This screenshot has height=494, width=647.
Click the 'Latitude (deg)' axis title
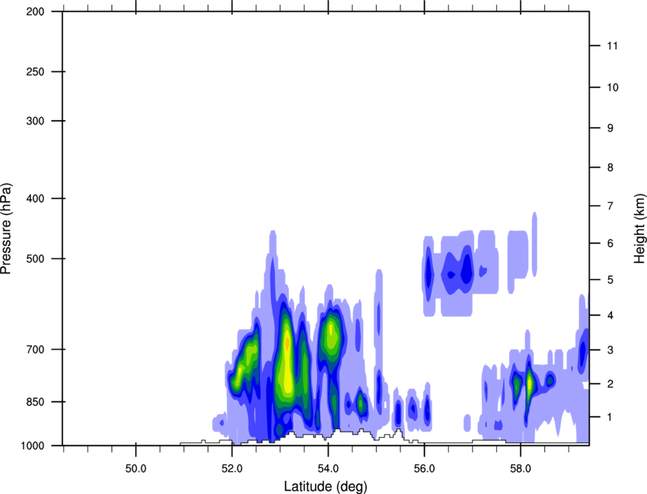[x=326, y=486]
